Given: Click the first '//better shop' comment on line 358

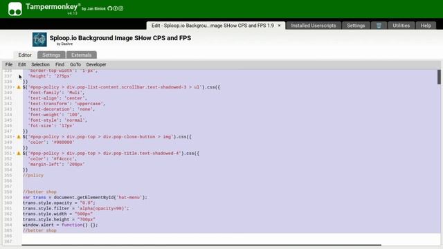Looking at the screenshot, I should coord(39,192).
